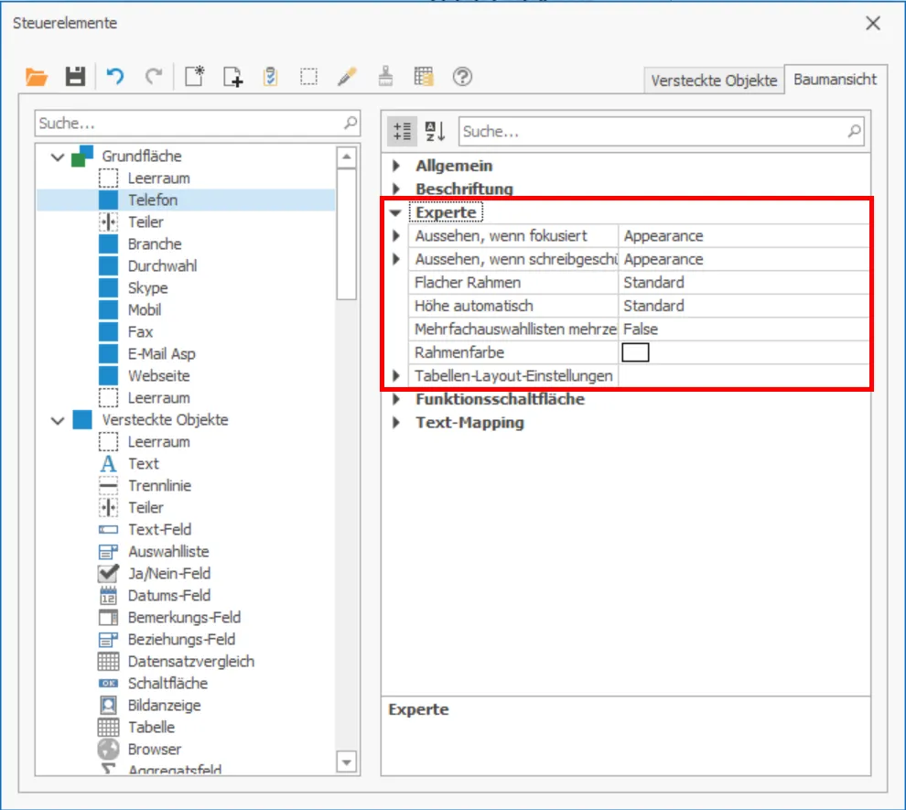Viewport: 906px width, 810px height.
Task: Switch to Baumansicht tab
Action: coord(835,79)
